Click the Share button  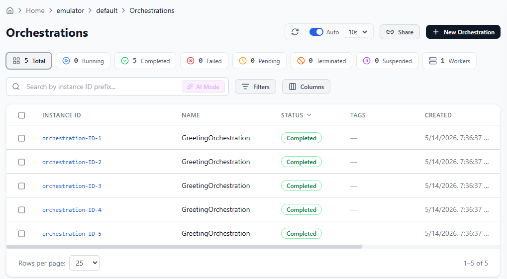[x=400, y=32]
